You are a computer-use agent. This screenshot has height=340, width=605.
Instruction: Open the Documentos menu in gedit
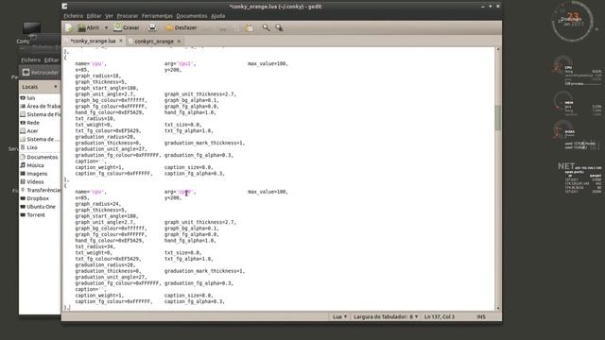point(192,16)
